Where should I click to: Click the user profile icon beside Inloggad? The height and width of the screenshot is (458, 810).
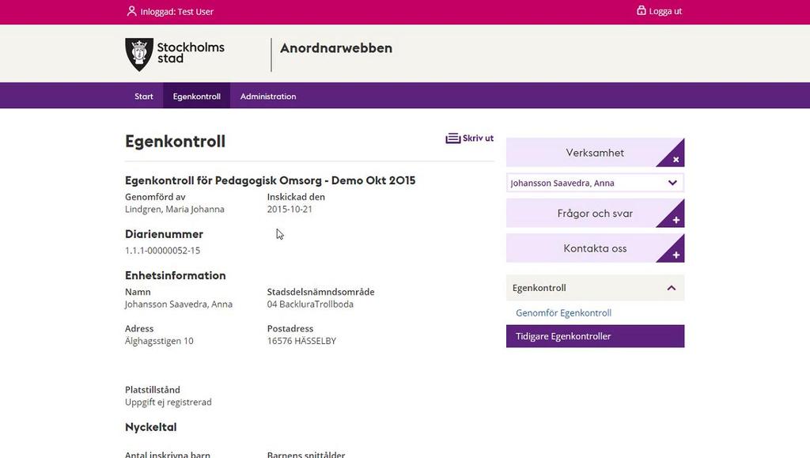tap(131, 11)
